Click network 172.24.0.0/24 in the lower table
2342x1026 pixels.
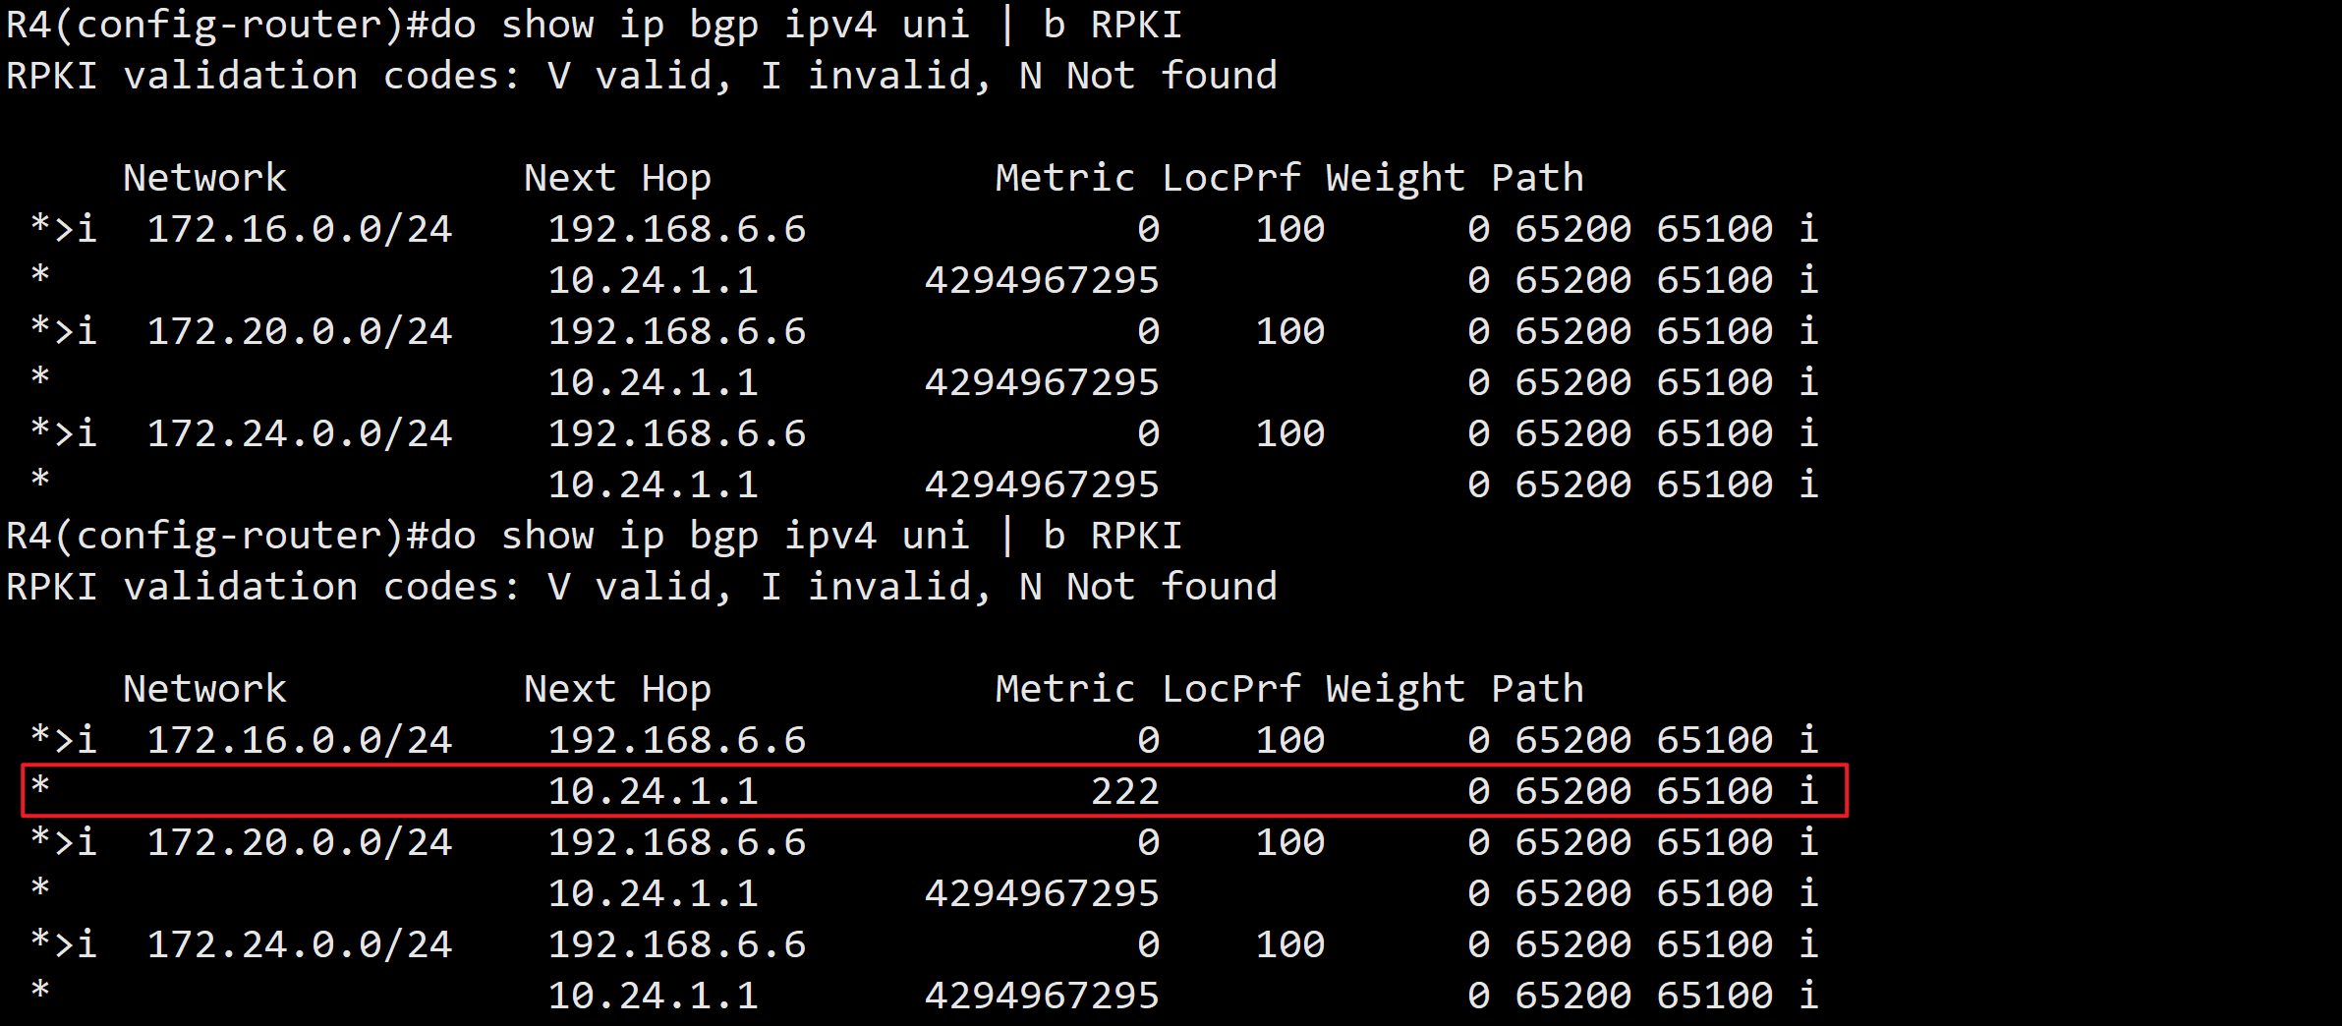pos(300,944)
